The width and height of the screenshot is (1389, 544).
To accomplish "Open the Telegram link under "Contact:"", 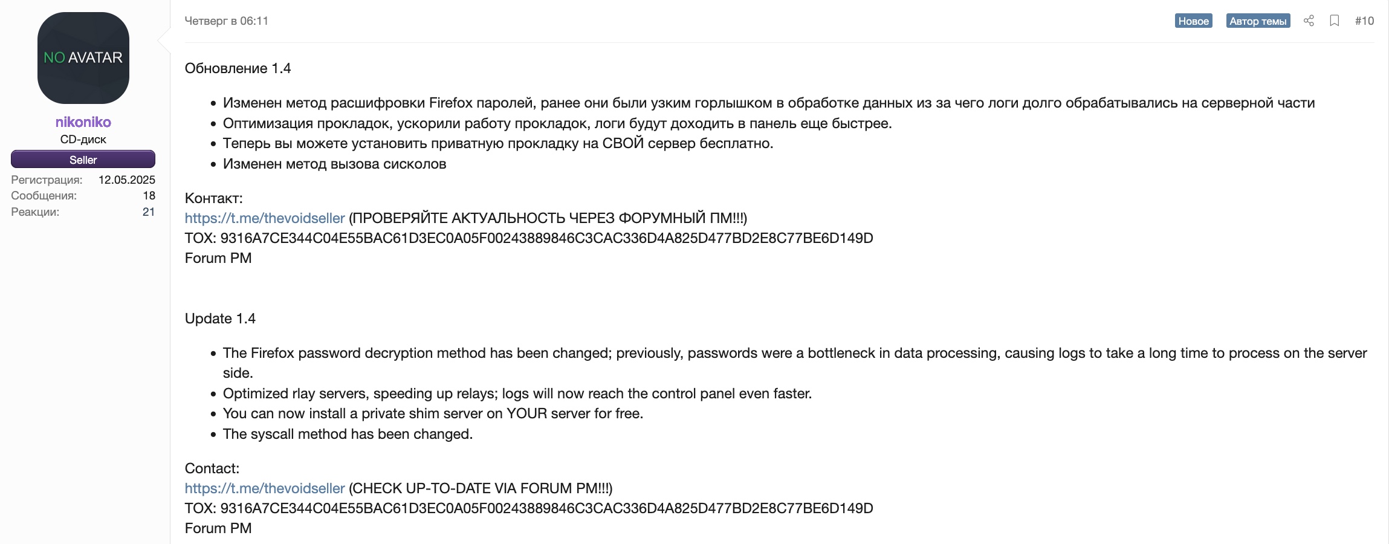I will pos(265,488).
